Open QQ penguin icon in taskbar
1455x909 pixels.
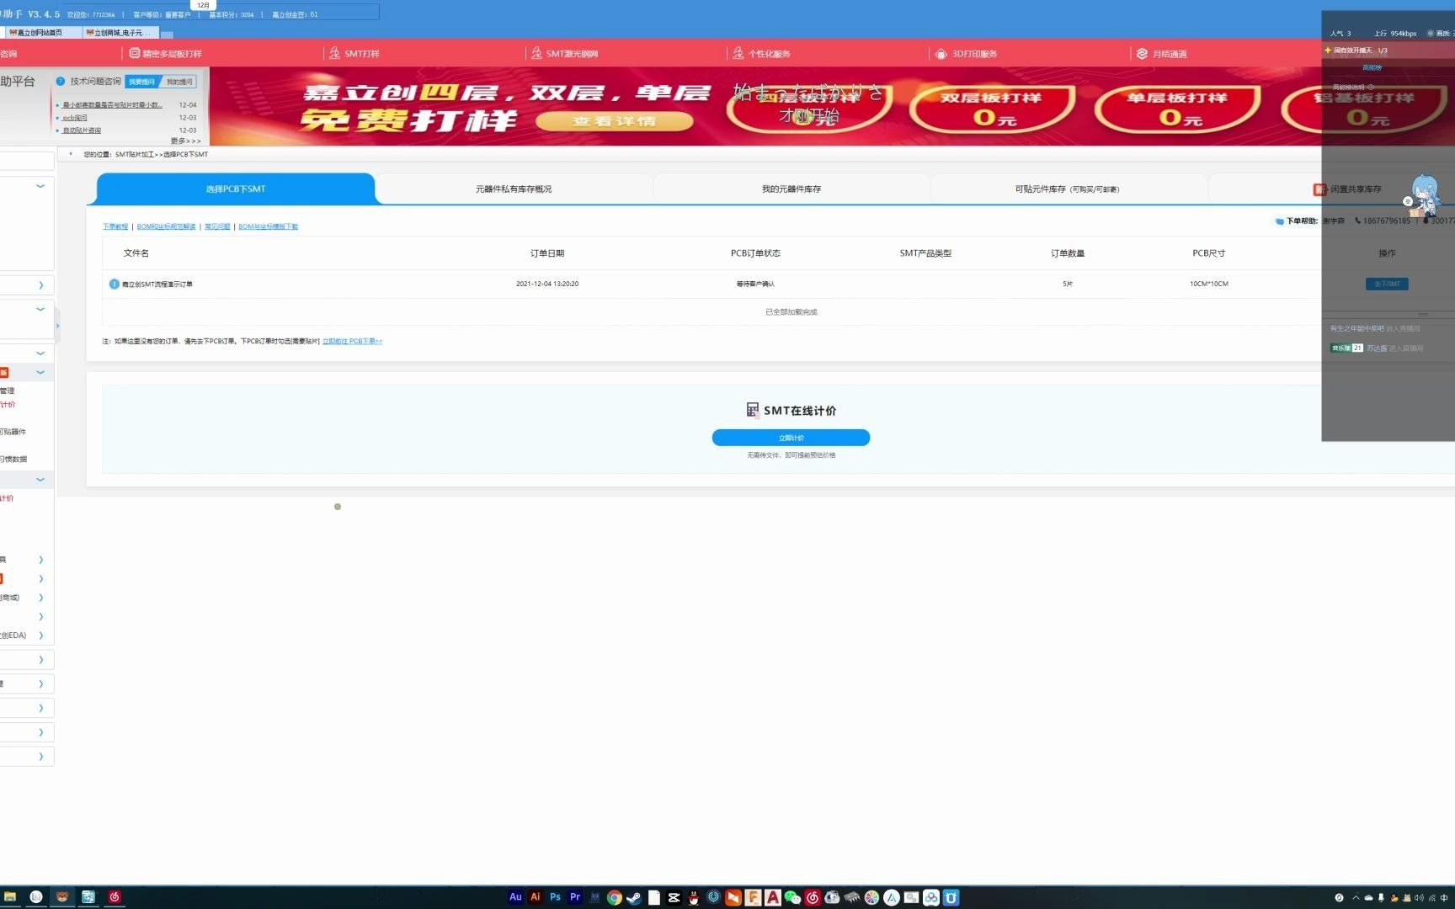[694, 897]
